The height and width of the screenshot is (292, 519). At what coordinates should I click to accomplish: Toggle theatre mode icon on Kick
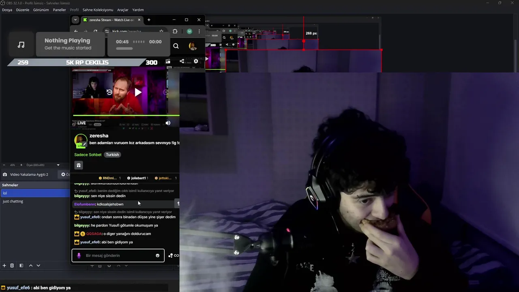(x=168, y=61)
